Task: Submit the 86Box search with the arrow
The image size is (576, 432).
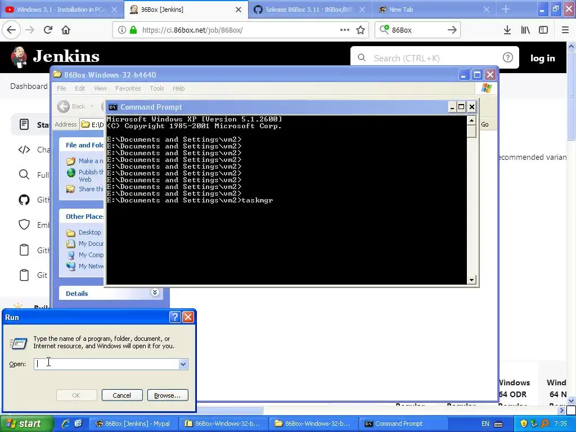Action: [x=452, y=30]
